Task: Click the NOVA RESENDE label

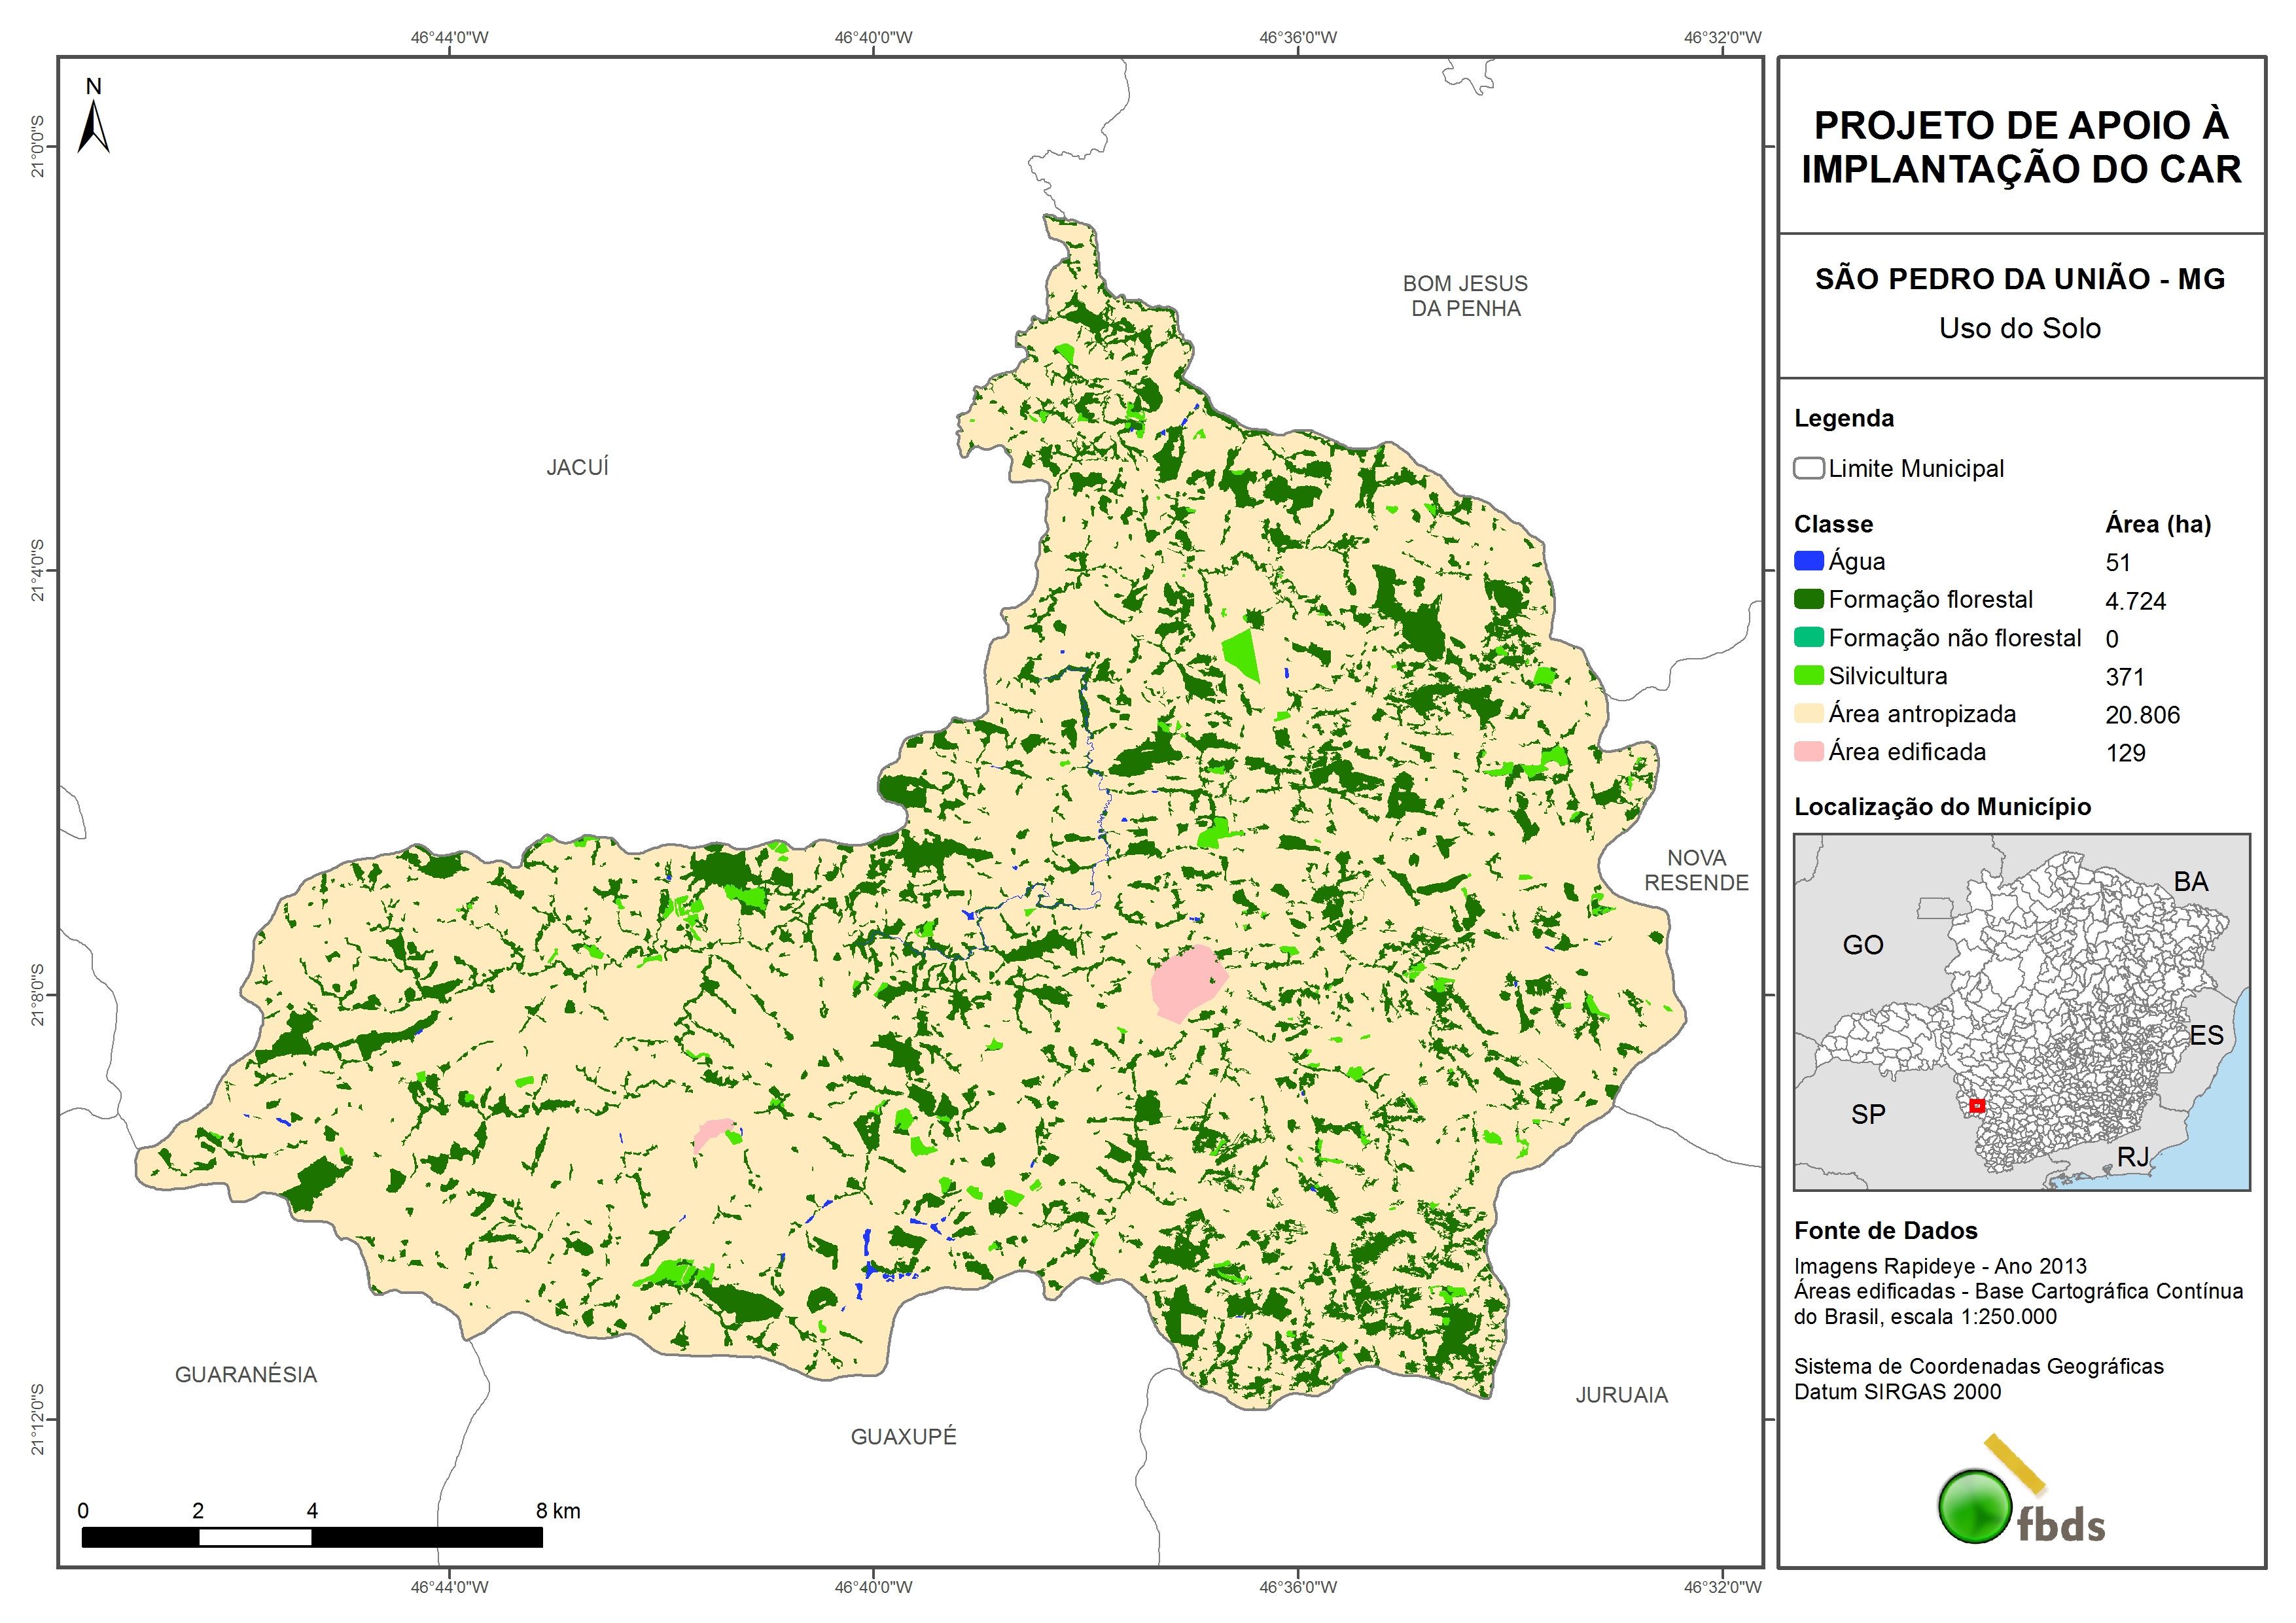Action: click(1696, 870)
